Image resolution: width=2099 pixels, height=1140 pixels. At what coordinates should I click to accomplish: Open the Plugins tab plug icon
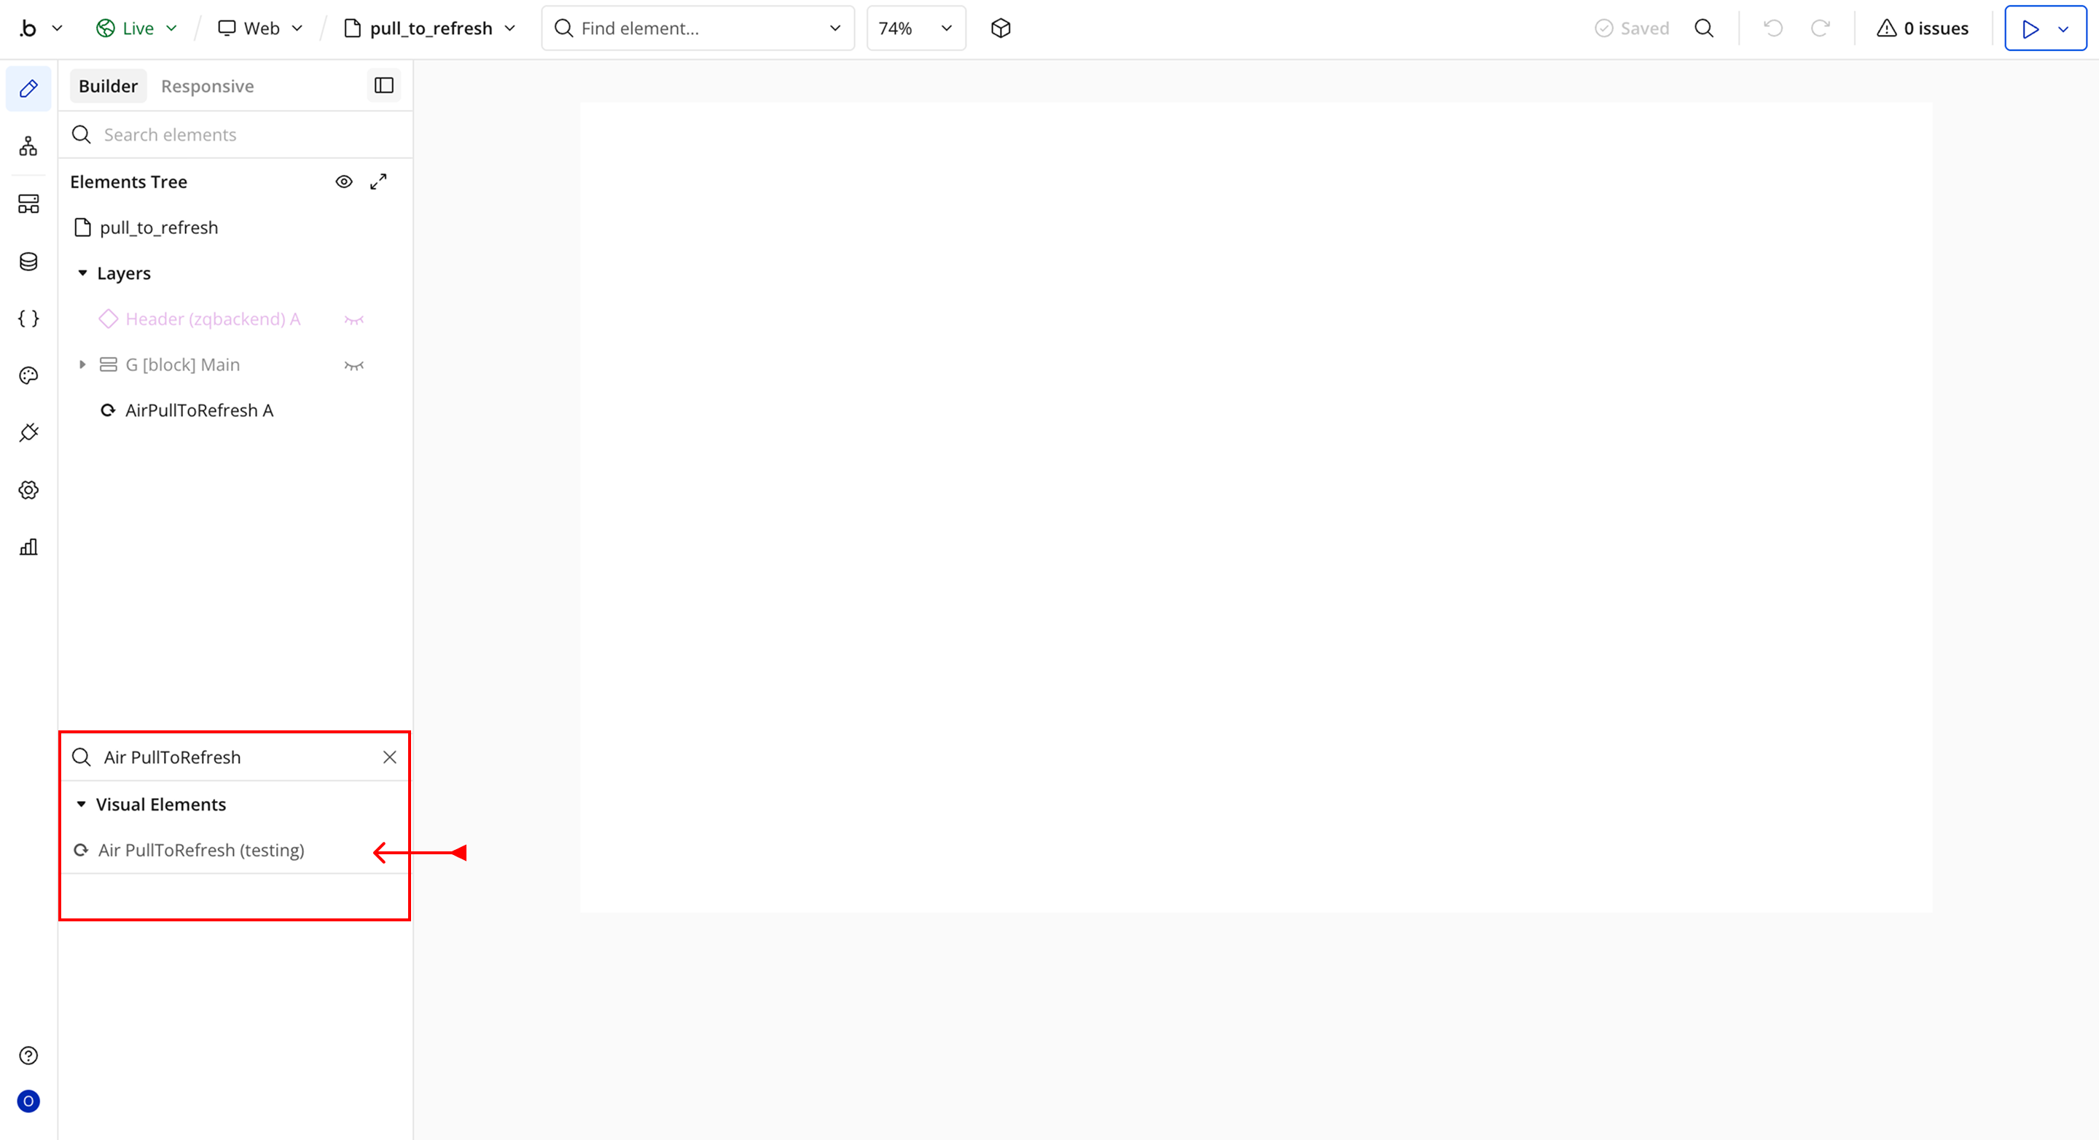coord(28,433)
